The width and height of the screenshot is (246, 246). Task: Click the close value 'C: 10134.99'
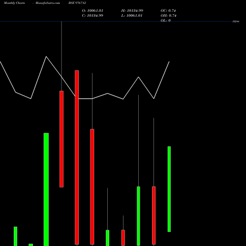pyautogui.click(x=92, y=16)
